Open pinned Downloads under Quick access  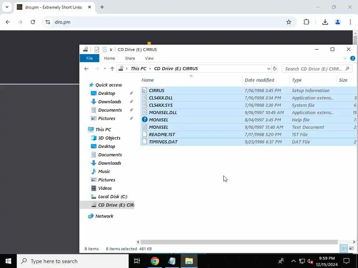tap(109, 102)
